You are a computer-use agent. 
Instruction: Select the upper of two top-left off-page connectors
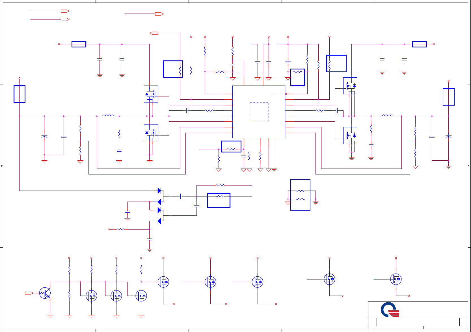coord(65,11)
